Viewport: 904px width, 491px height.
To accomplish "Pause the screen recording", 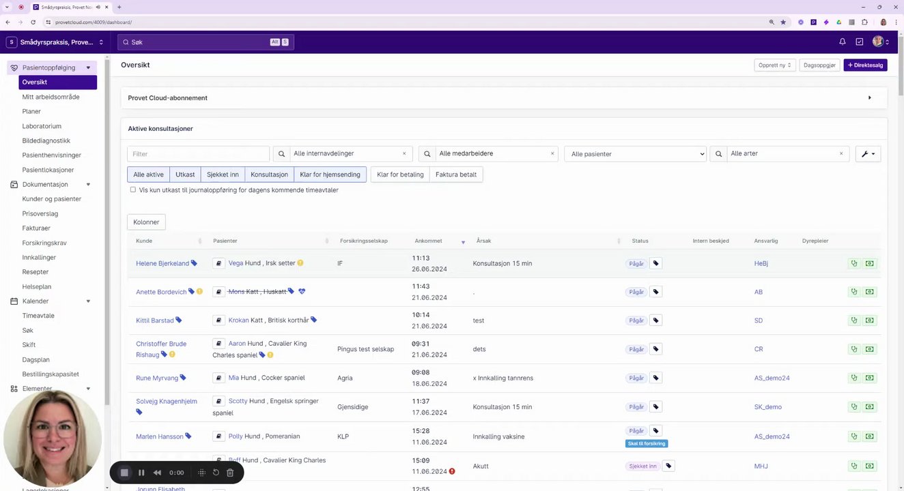I will coord(141,473).
